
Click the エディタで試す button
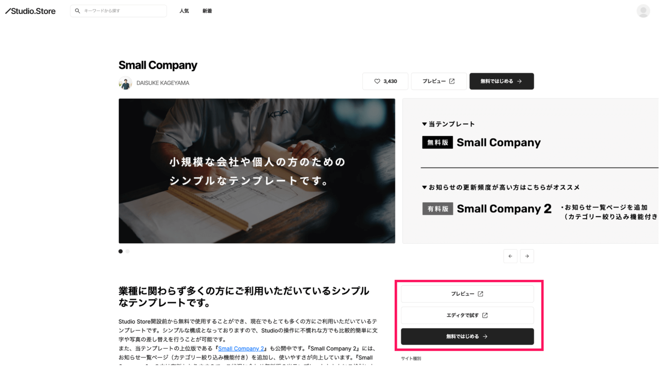(x=467, y=315)
